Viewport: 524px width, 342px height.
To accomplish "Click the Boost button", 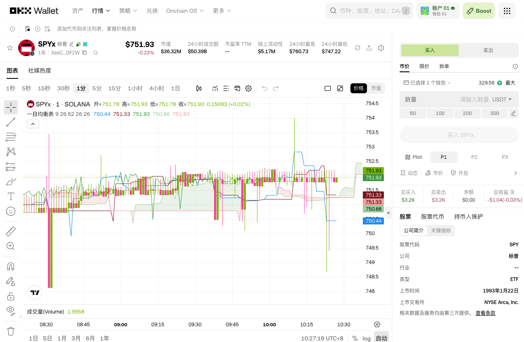I will click(479, 11).
